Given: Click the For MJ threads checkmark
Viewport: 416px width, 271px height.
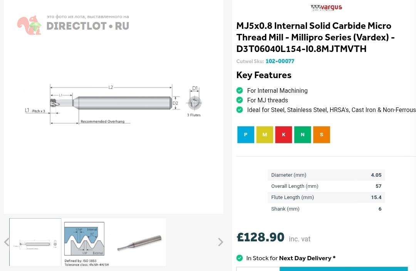Looking at the screenshot, I should coord(240,100).
